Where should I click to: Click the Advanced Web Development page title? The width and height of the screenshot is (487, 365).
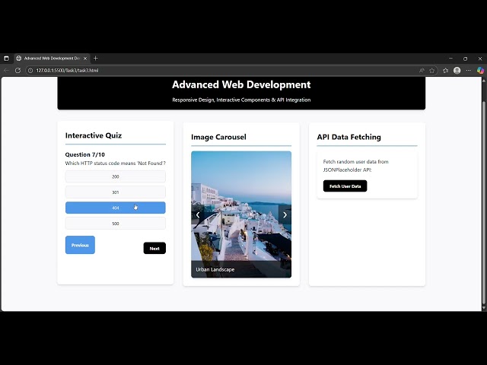coord(241,84)
